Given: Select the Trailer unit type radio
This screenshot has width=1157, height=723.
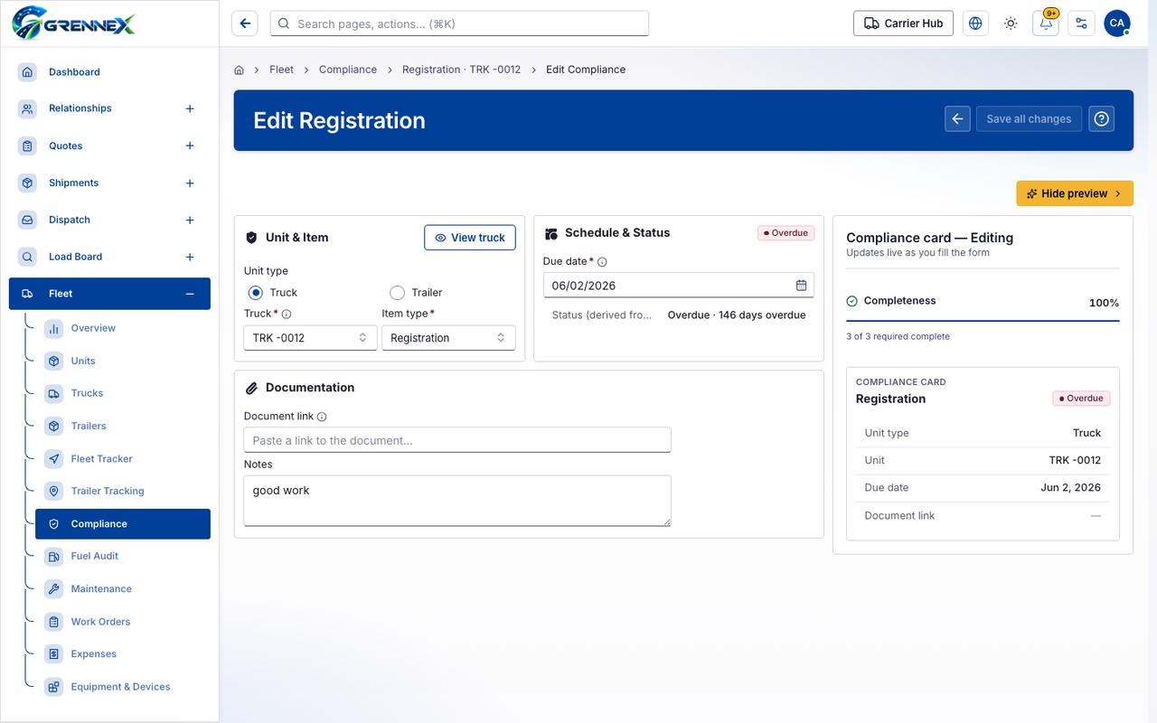Looking at the screenshot, I should coord(397,293).
